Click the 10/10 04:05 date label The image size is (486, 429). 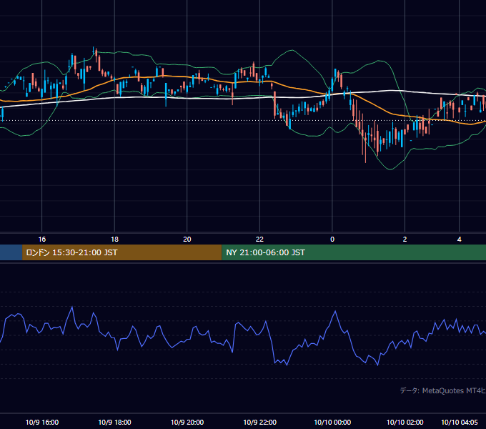(460, 422)
